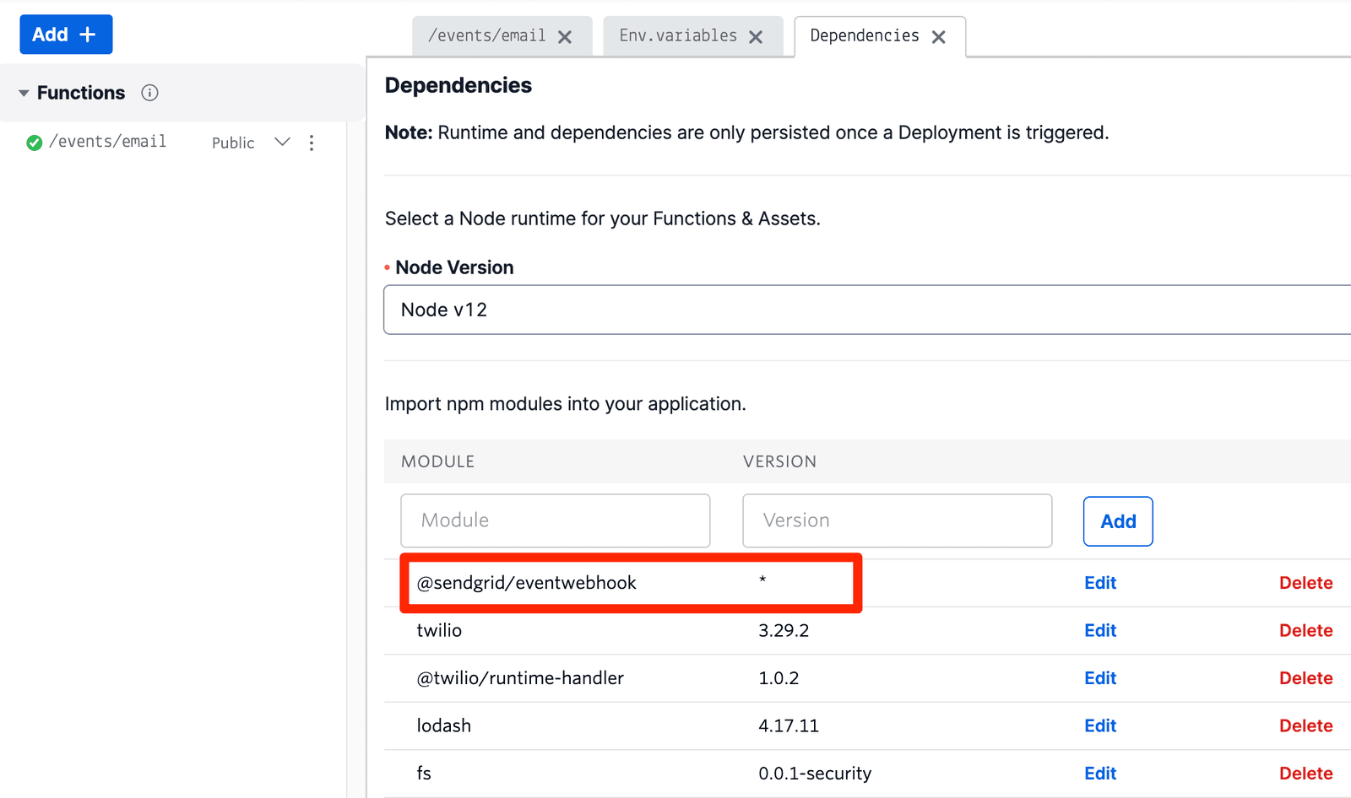Close the Env.variables tab
The height and width of the screenshot is (798, 1351).
pyautogui.click(x=756, y=35)
